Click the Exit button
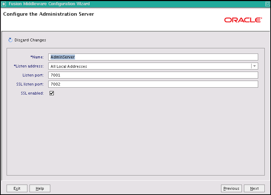This screenshot has height=195, width=271. click(17, 188)
